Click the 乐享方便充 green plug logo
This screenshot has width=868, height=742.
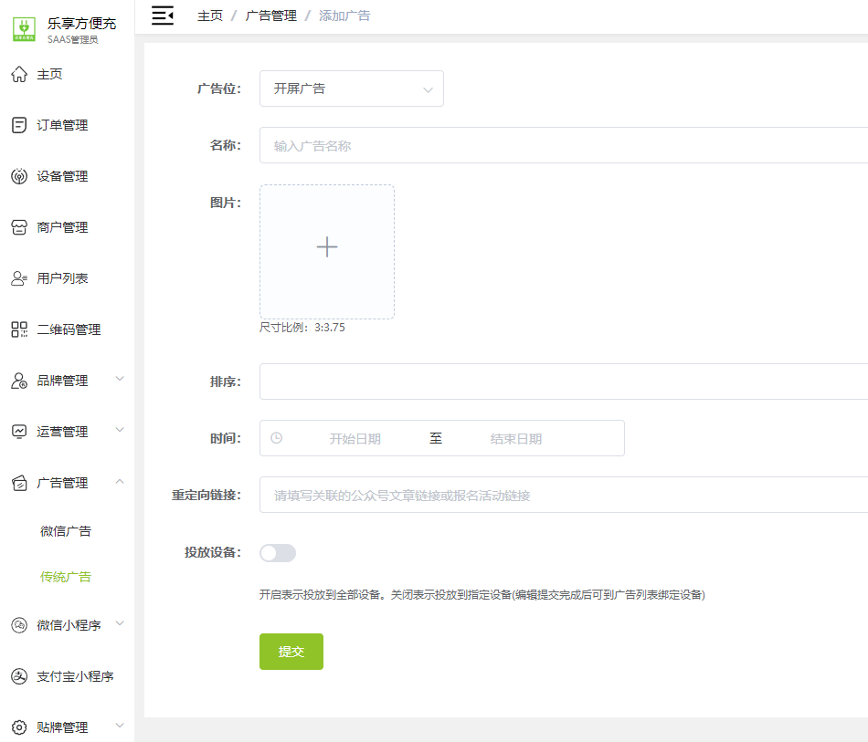(x=24, y=29)
